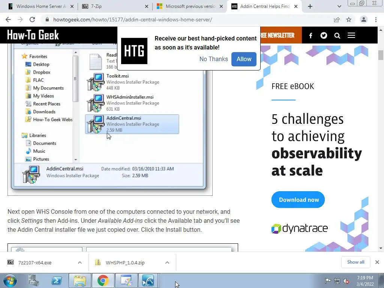The image size is (384, 288).
Task: View site info via the padlock icon
Action: tap(47, 19)
